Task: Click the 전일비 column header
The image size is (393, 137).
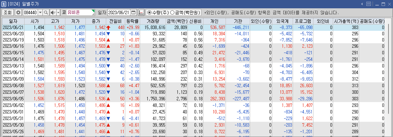Action: point(115,21)
